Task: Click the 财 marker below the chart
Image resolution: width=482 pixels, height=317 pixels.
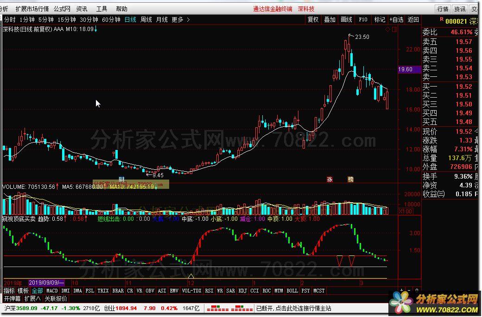Action: pyautogui.click(x=122, y=179)
